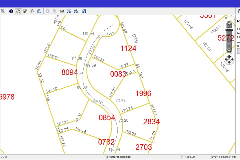Click dimension label 120.06

(x=188, y=24)
